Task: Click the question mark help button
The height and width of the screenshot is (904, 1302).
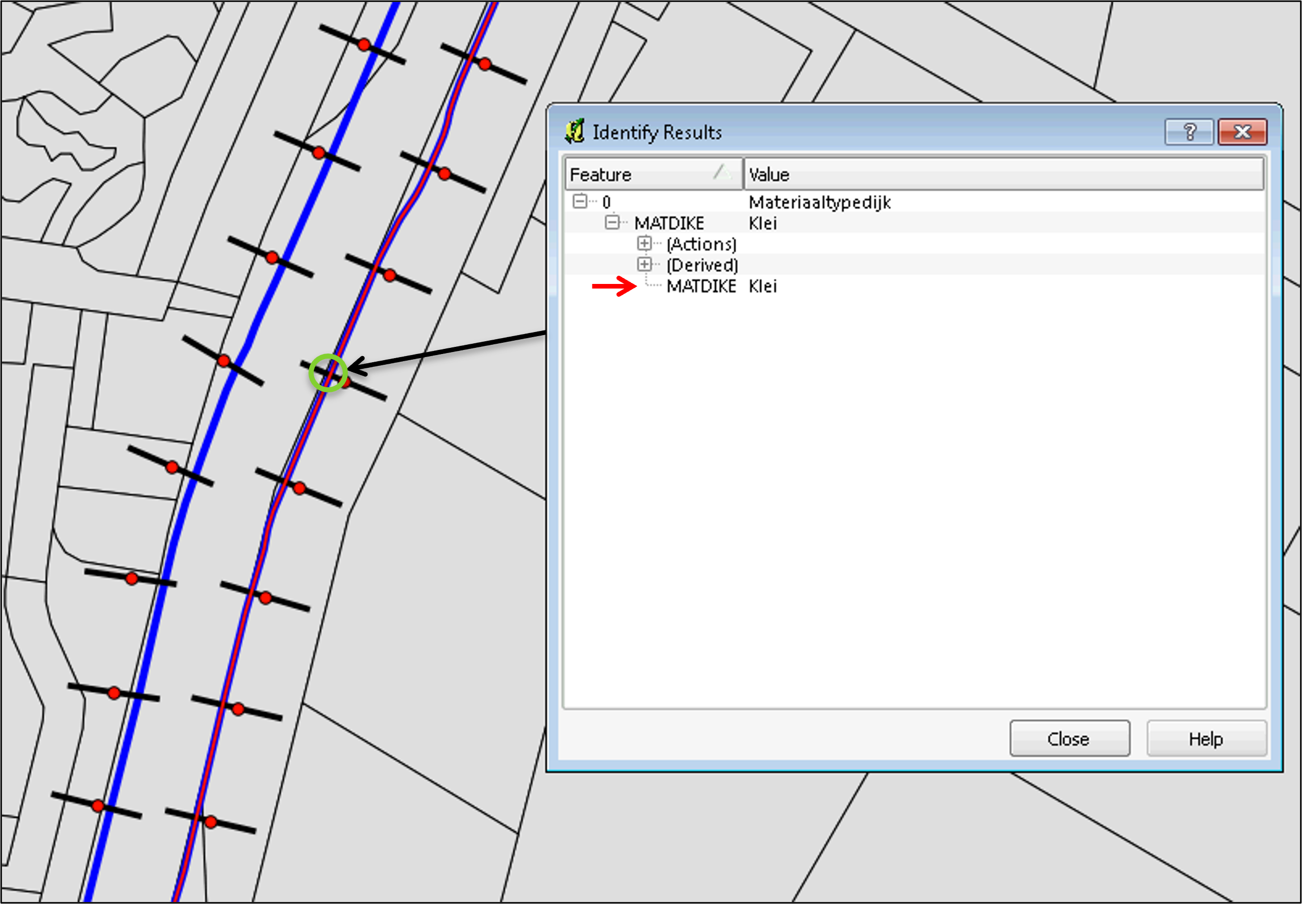Action: [1189, 132]
